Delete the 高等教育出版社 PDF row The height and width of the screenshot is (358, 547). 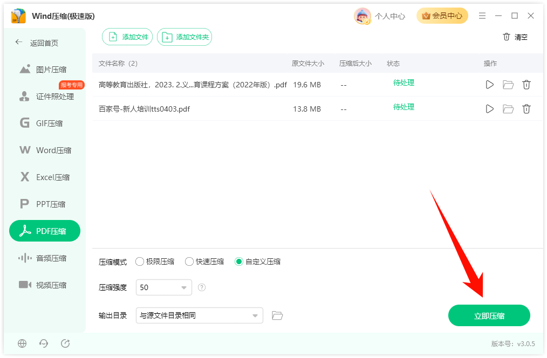(527, 85)
